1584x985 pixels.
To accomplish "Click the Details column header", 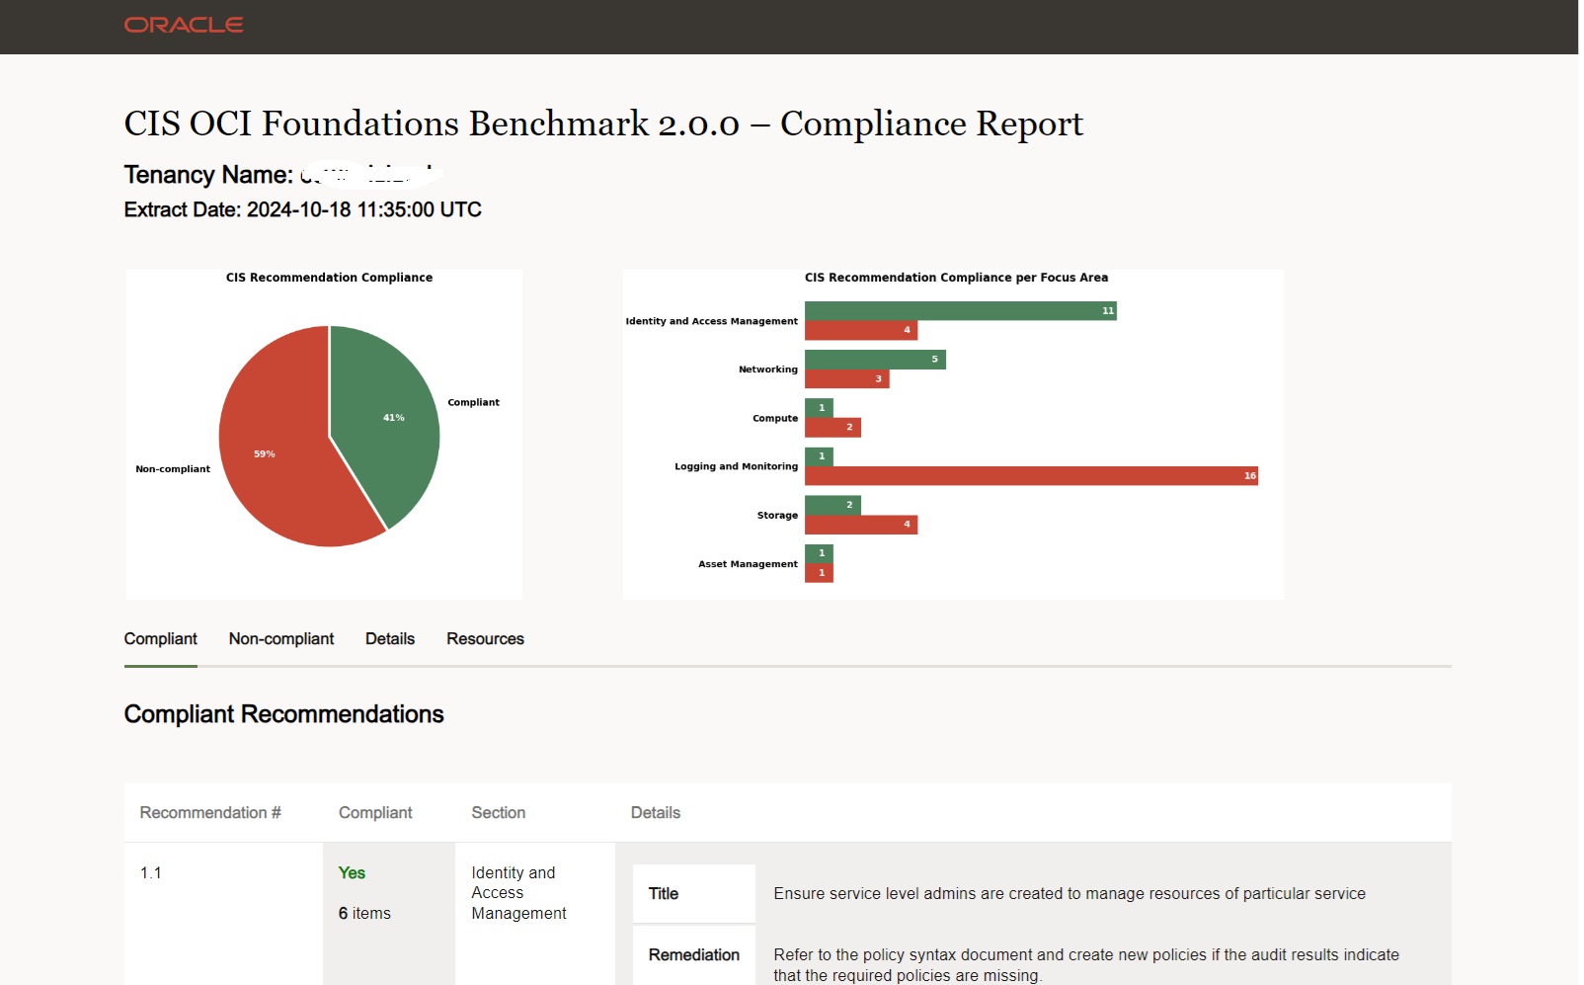I will coord(656,813).
